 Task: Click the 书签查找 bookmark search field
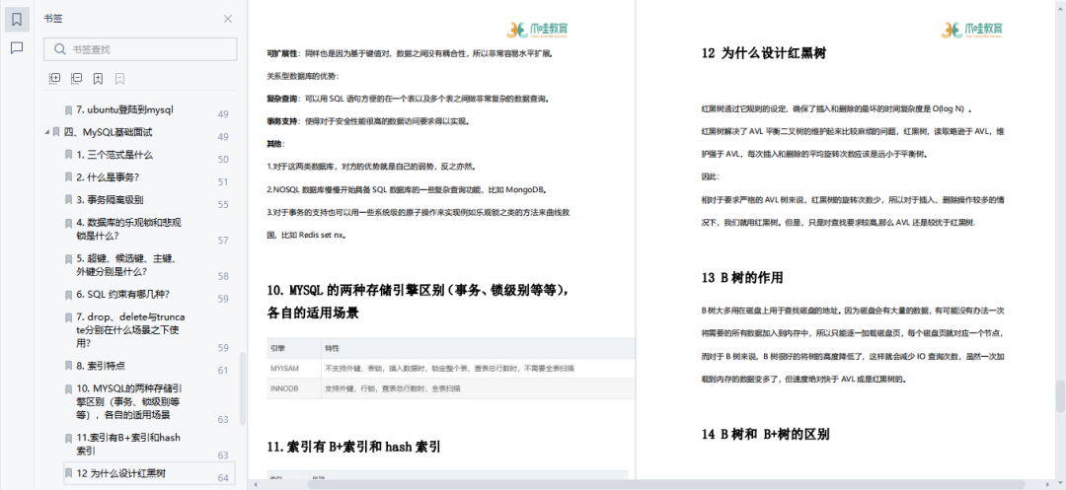coord(141,49)
